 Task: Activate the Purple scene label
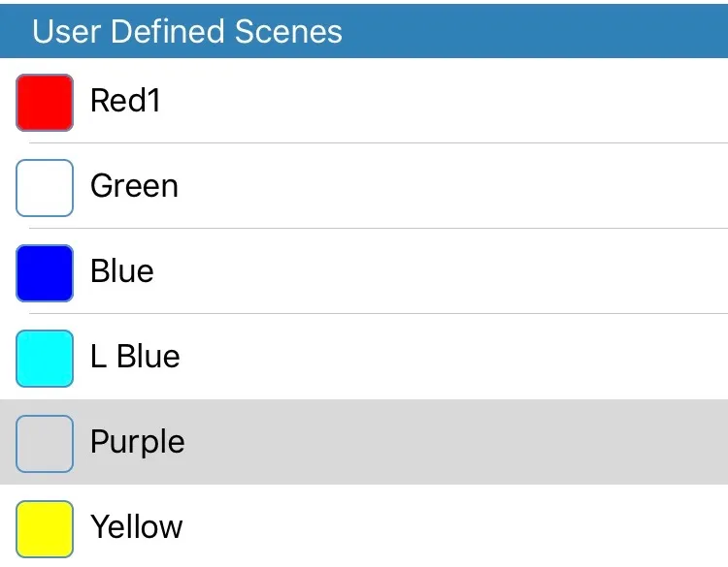point(137,442)
